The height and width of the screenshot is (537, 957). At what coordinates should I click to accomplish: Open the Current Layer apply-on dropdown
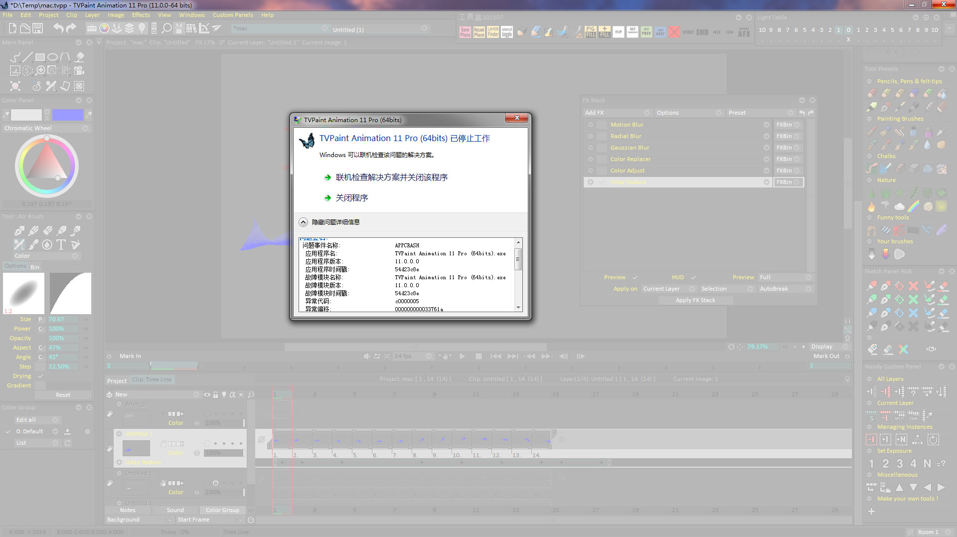(x=668, y=289)
